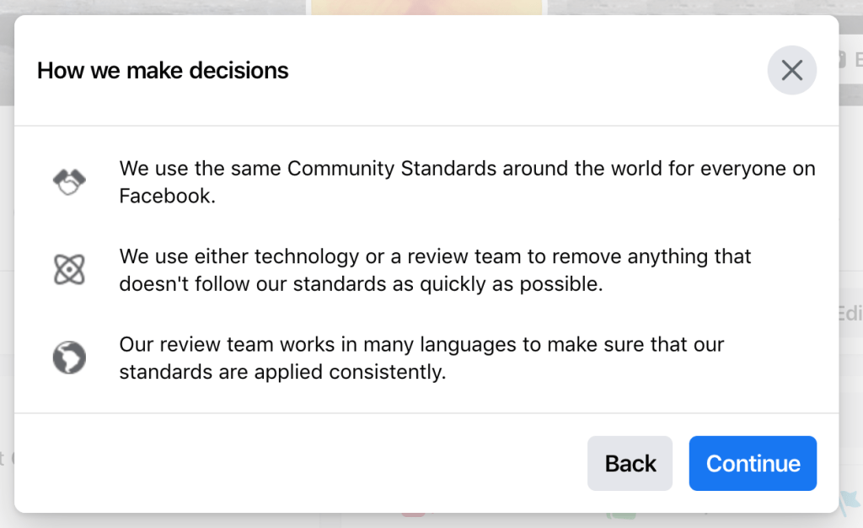Go back with the Back button
The width and height of the screenshot is (863, 528).
pos(630,463)
